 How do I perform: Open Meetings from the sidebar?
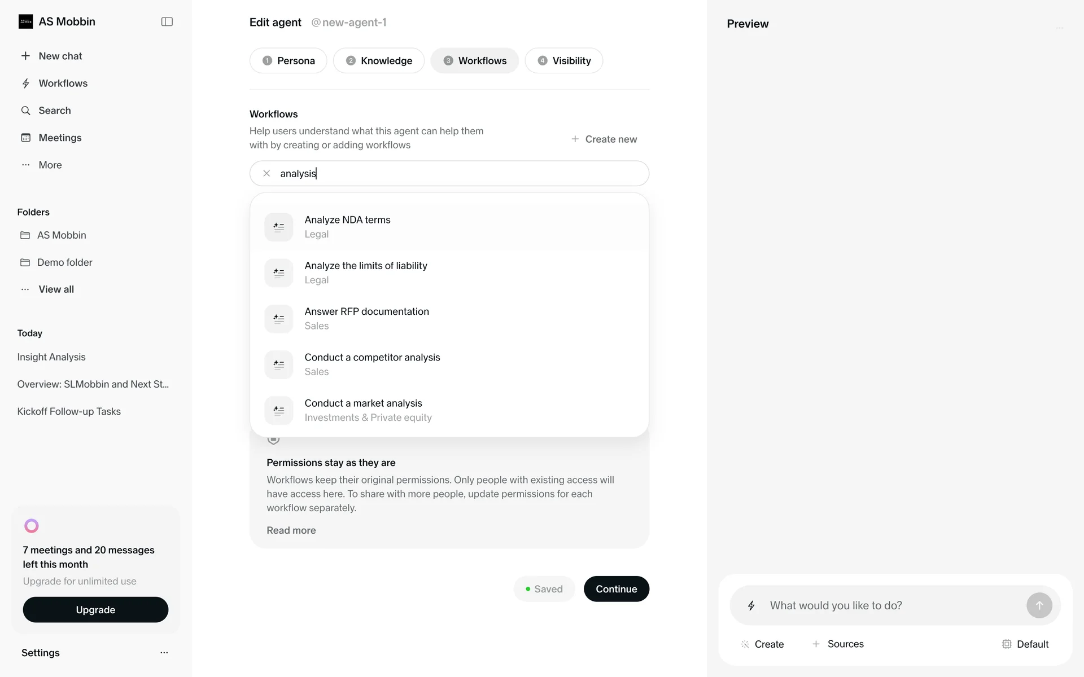59,138
